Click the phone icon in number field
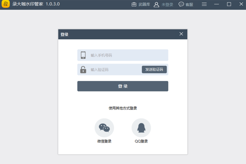Image resolution: width=246 pixels, height=164 pixels. pyautogui.click(x=83, y=55)
